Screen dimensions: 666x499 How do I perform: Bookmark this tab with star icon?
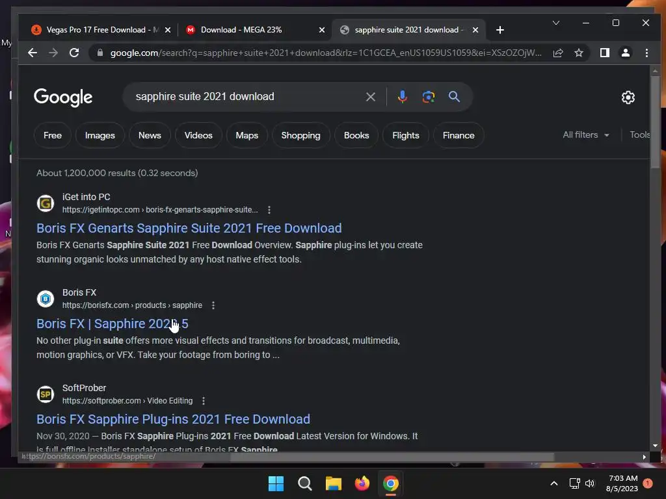click(x=578, y=53)
